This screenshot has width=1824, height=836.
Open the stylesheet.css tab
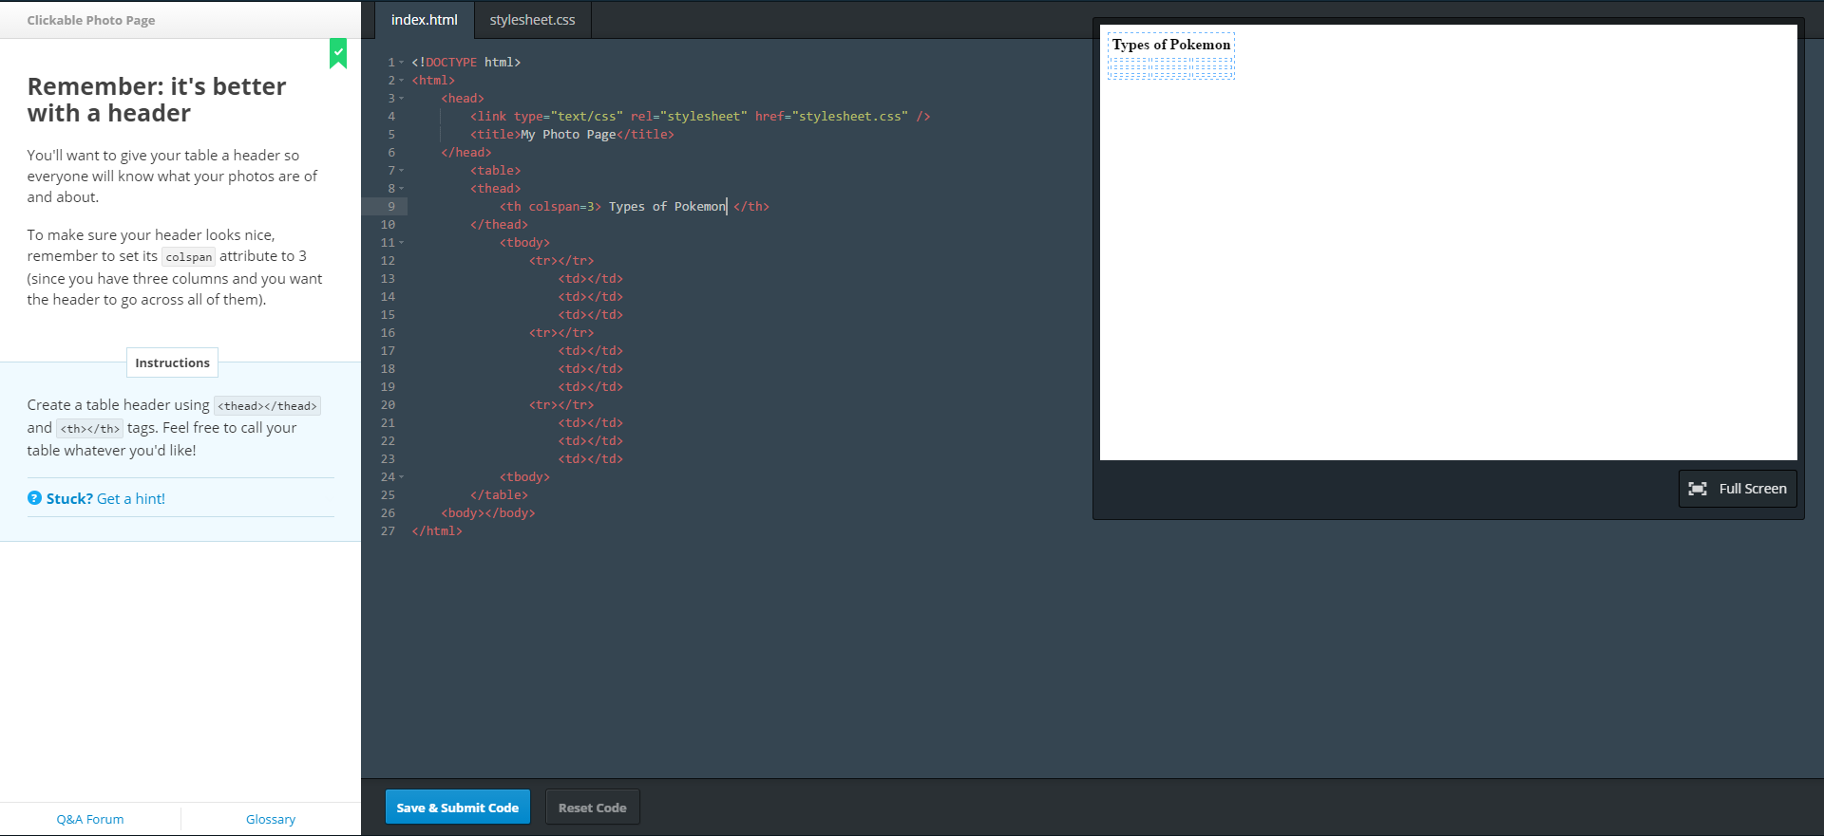(532, 20)
